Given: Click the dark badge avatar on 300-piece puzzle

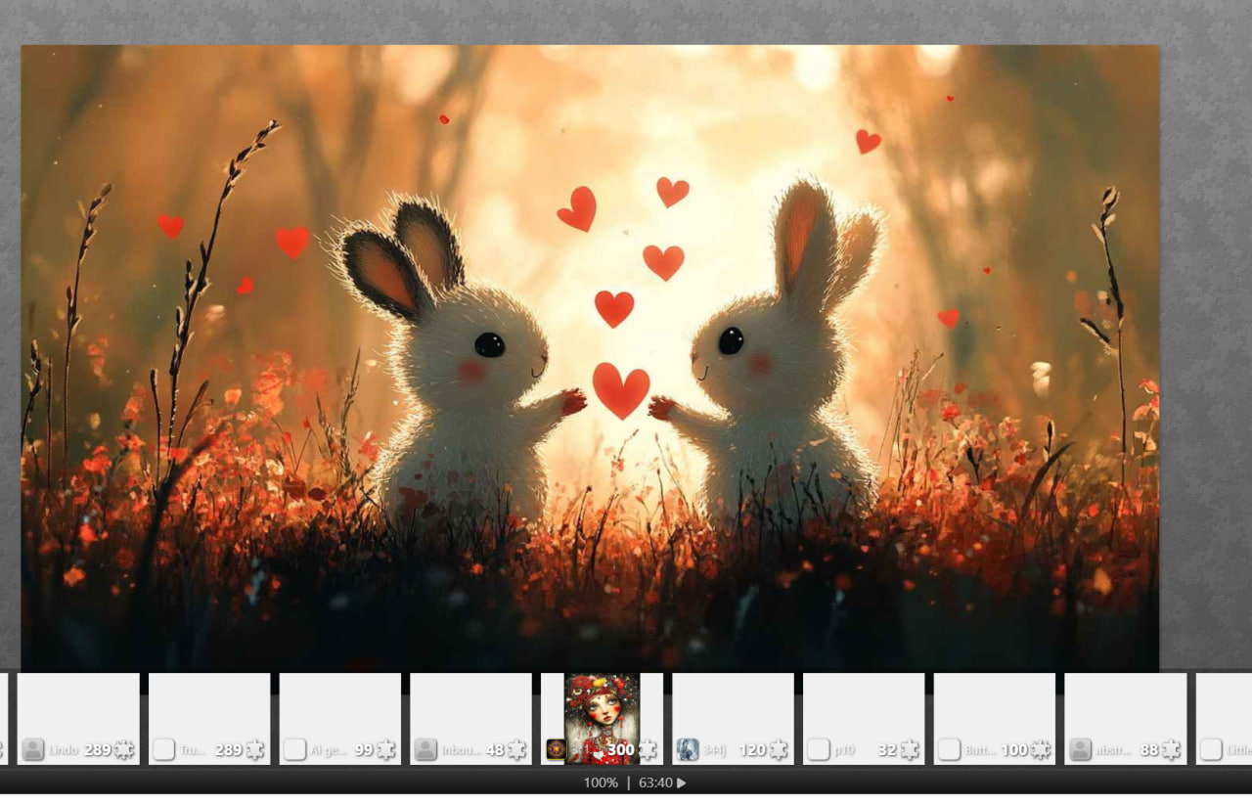Looking at the screenshot, I should click(556, 750).
